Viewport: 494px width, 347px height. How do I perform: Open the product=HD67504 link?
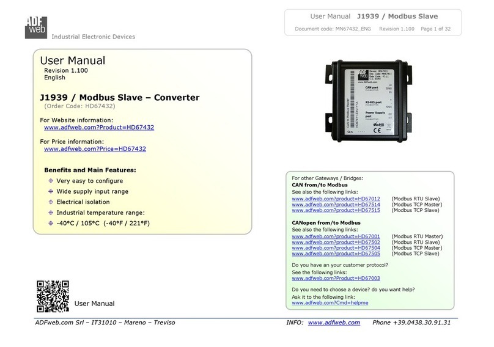click(x=336, y=248)
